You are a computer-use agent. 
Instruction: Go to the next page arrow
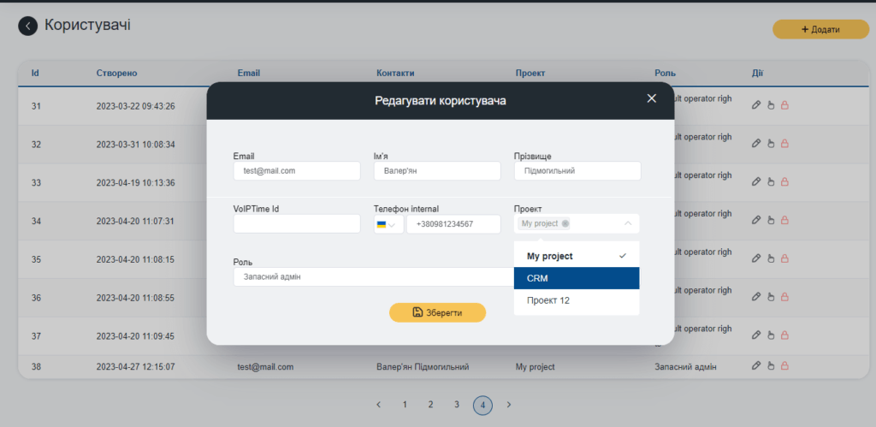point(508,405)
